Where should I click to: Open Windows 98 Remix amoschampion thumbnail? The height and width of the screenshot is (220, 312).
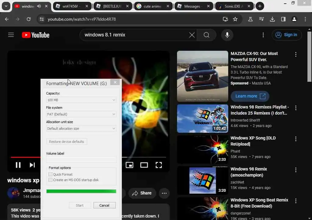(203, 180)
